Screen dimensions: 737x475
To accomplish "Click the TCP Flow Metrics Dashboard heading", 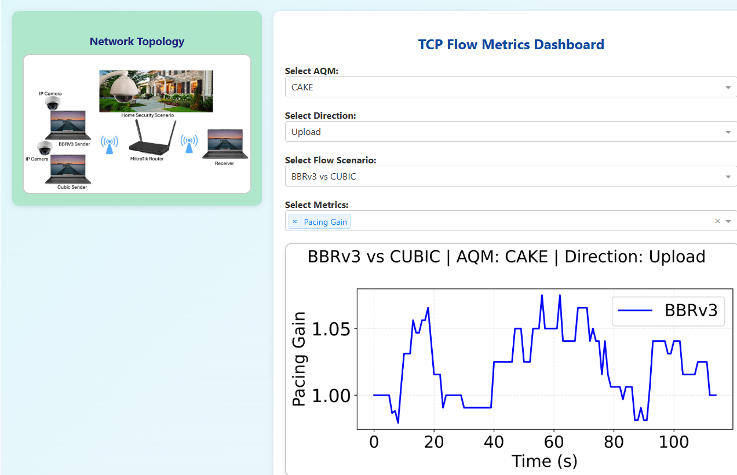I will coord(511,45).
